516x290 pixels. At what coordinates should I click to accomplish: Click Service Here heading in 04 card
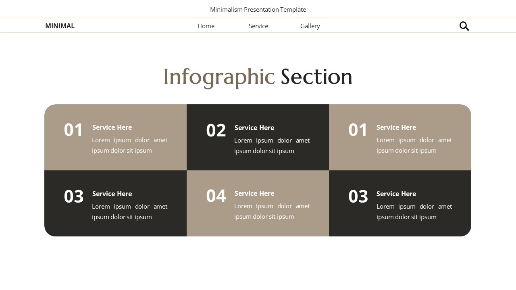click(254, 193)
